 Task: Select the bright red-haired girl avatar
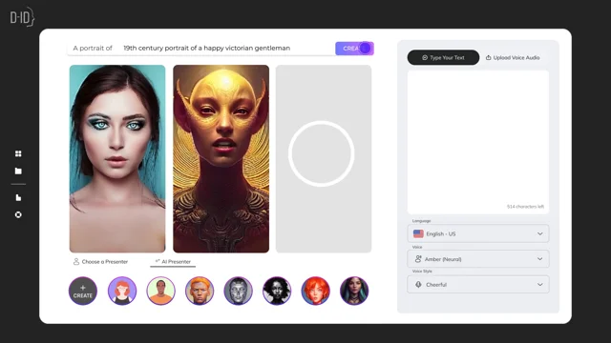pos(316,291)
